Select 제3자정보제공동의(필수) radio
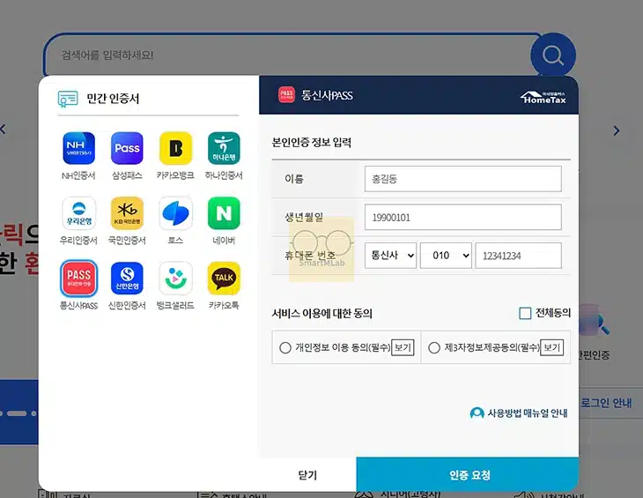 [434, 348]
